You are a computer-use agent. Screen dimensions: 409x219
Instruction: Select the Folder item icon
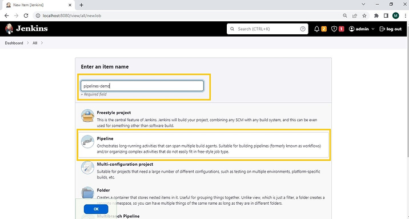tap(87, 193)
